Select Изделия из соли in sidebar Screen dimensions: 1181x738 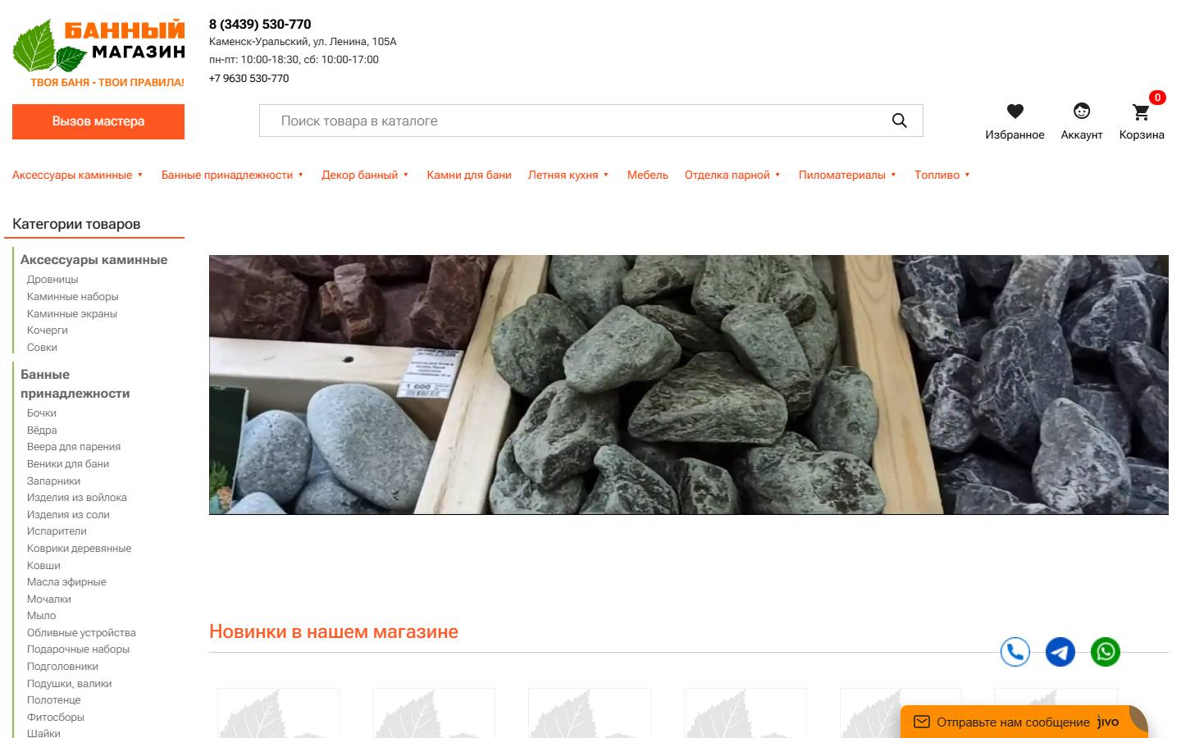click(x=68, y=515)
